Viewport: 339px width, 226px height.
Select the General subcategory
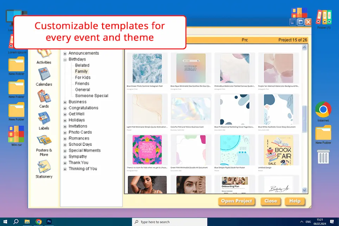pos(82,89)
